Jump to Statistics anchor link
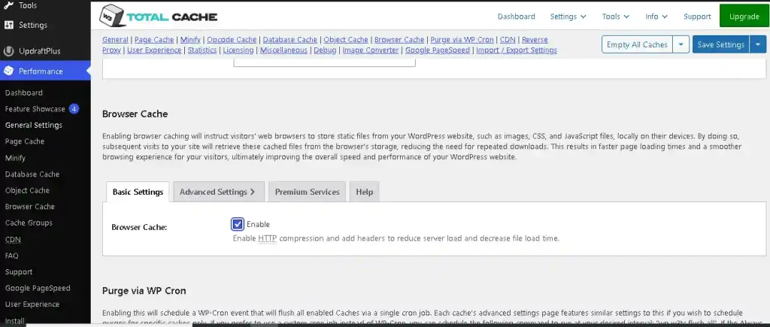This screenshot has height=327, width=770. pos(202,50)
